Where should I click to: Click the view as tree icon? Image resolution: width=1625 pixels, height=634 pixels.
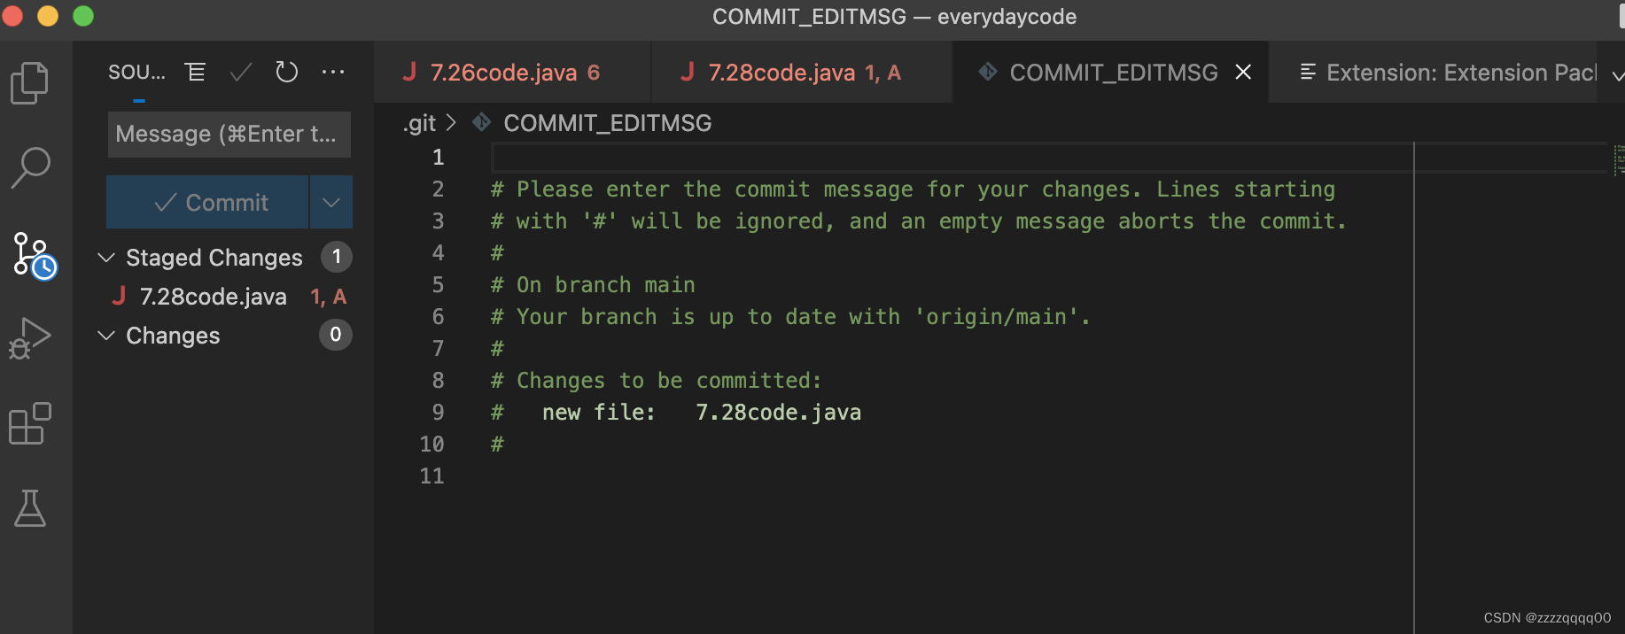(195, 72)
